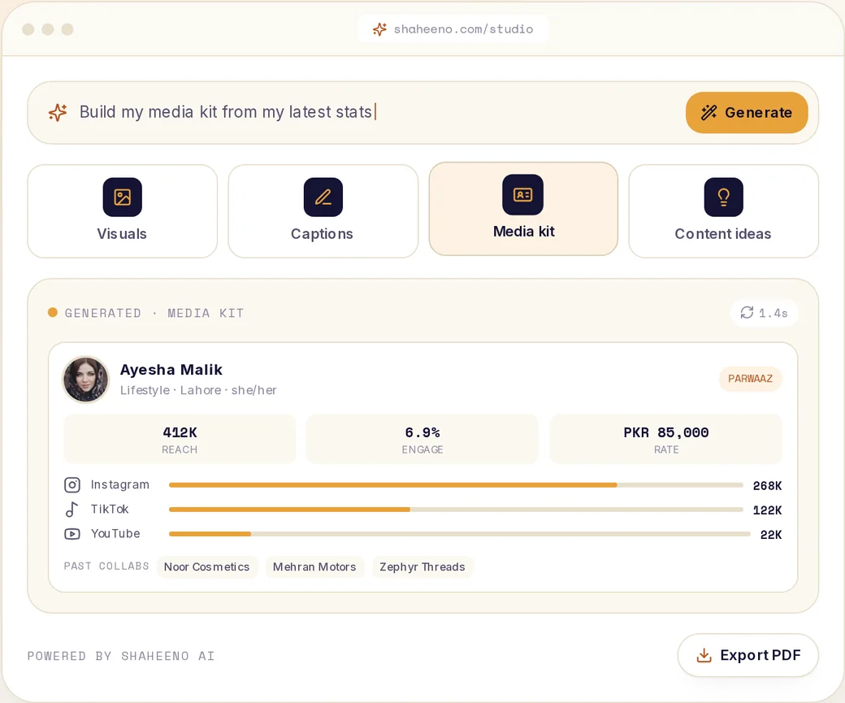Image resolution: width=845 pixels, height=703 pixels.
Task: Click the 'GENERATED · MEDIA KIT' header label
Action: click(x=154, y=313)
